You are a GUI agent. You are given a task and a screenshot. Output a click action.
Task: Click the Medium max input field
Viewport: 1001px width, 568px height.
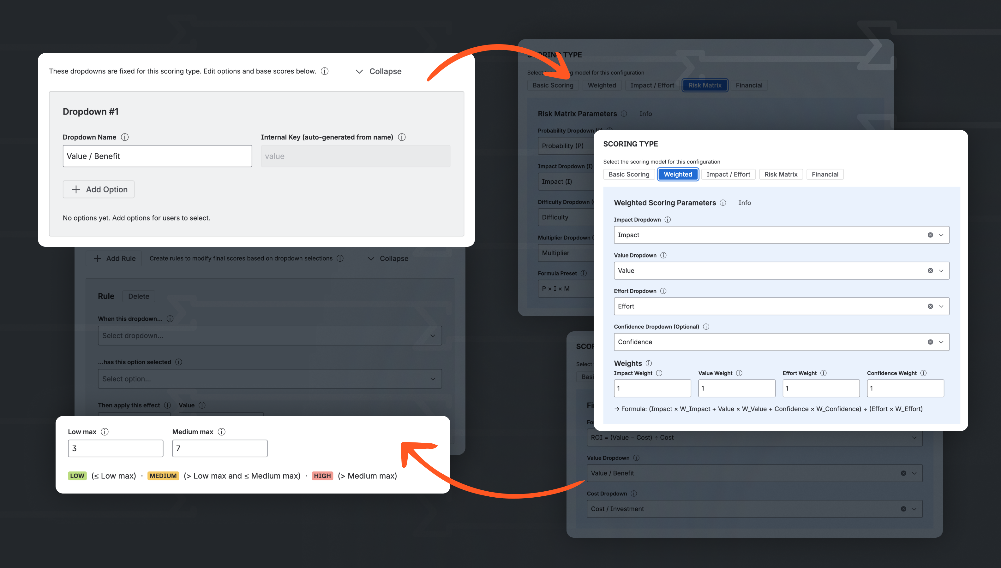219,448
